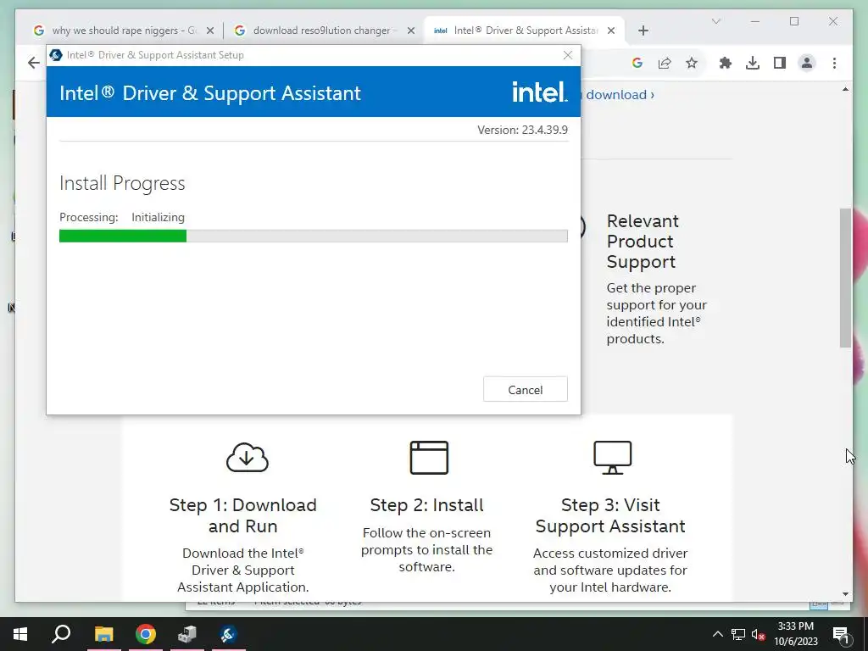This screenshot has width=868, height=651.
Task: Click the scrollbar up arrow on the webpage
Action: [845, 89]
